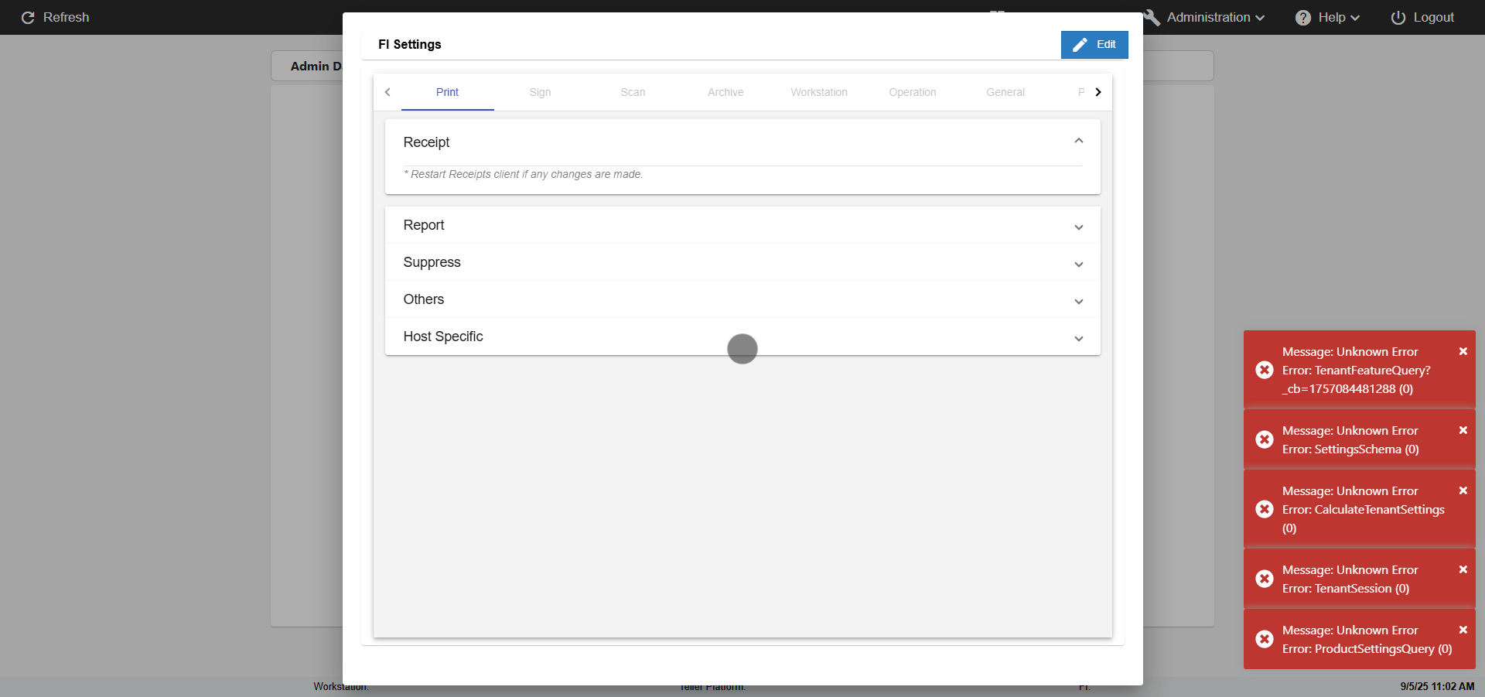This screenshot has height=697, width=1485.
Task: Click the Host Specific title text
Action: pos(443,337)
